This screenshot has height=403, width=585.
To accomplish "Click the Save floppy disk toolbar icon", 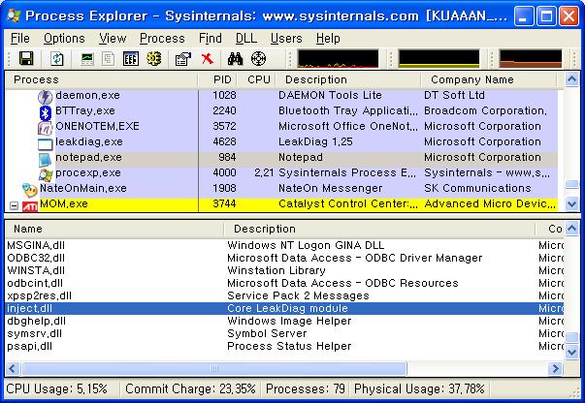I will coord(26,58).
